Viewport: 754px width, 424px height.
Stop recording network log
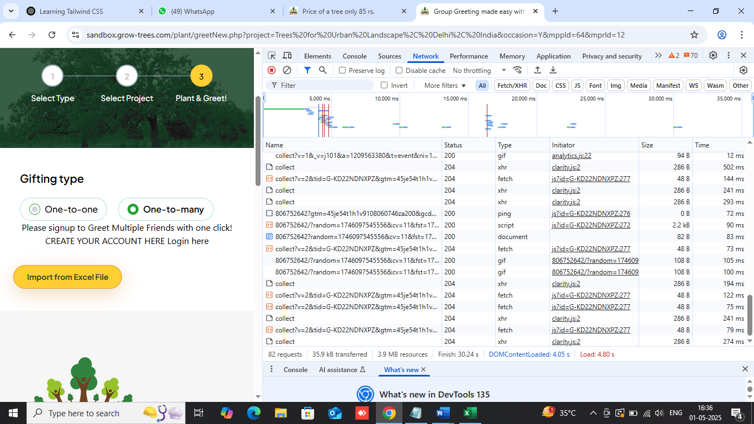(272, 70)
